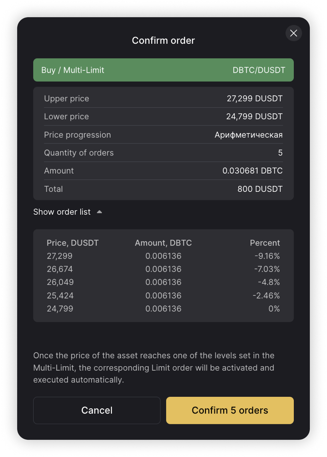Viewport: 327px width, 457px height.
Task: Click the Amount 0.030681 DBTC value
Action: click(252, 171)
